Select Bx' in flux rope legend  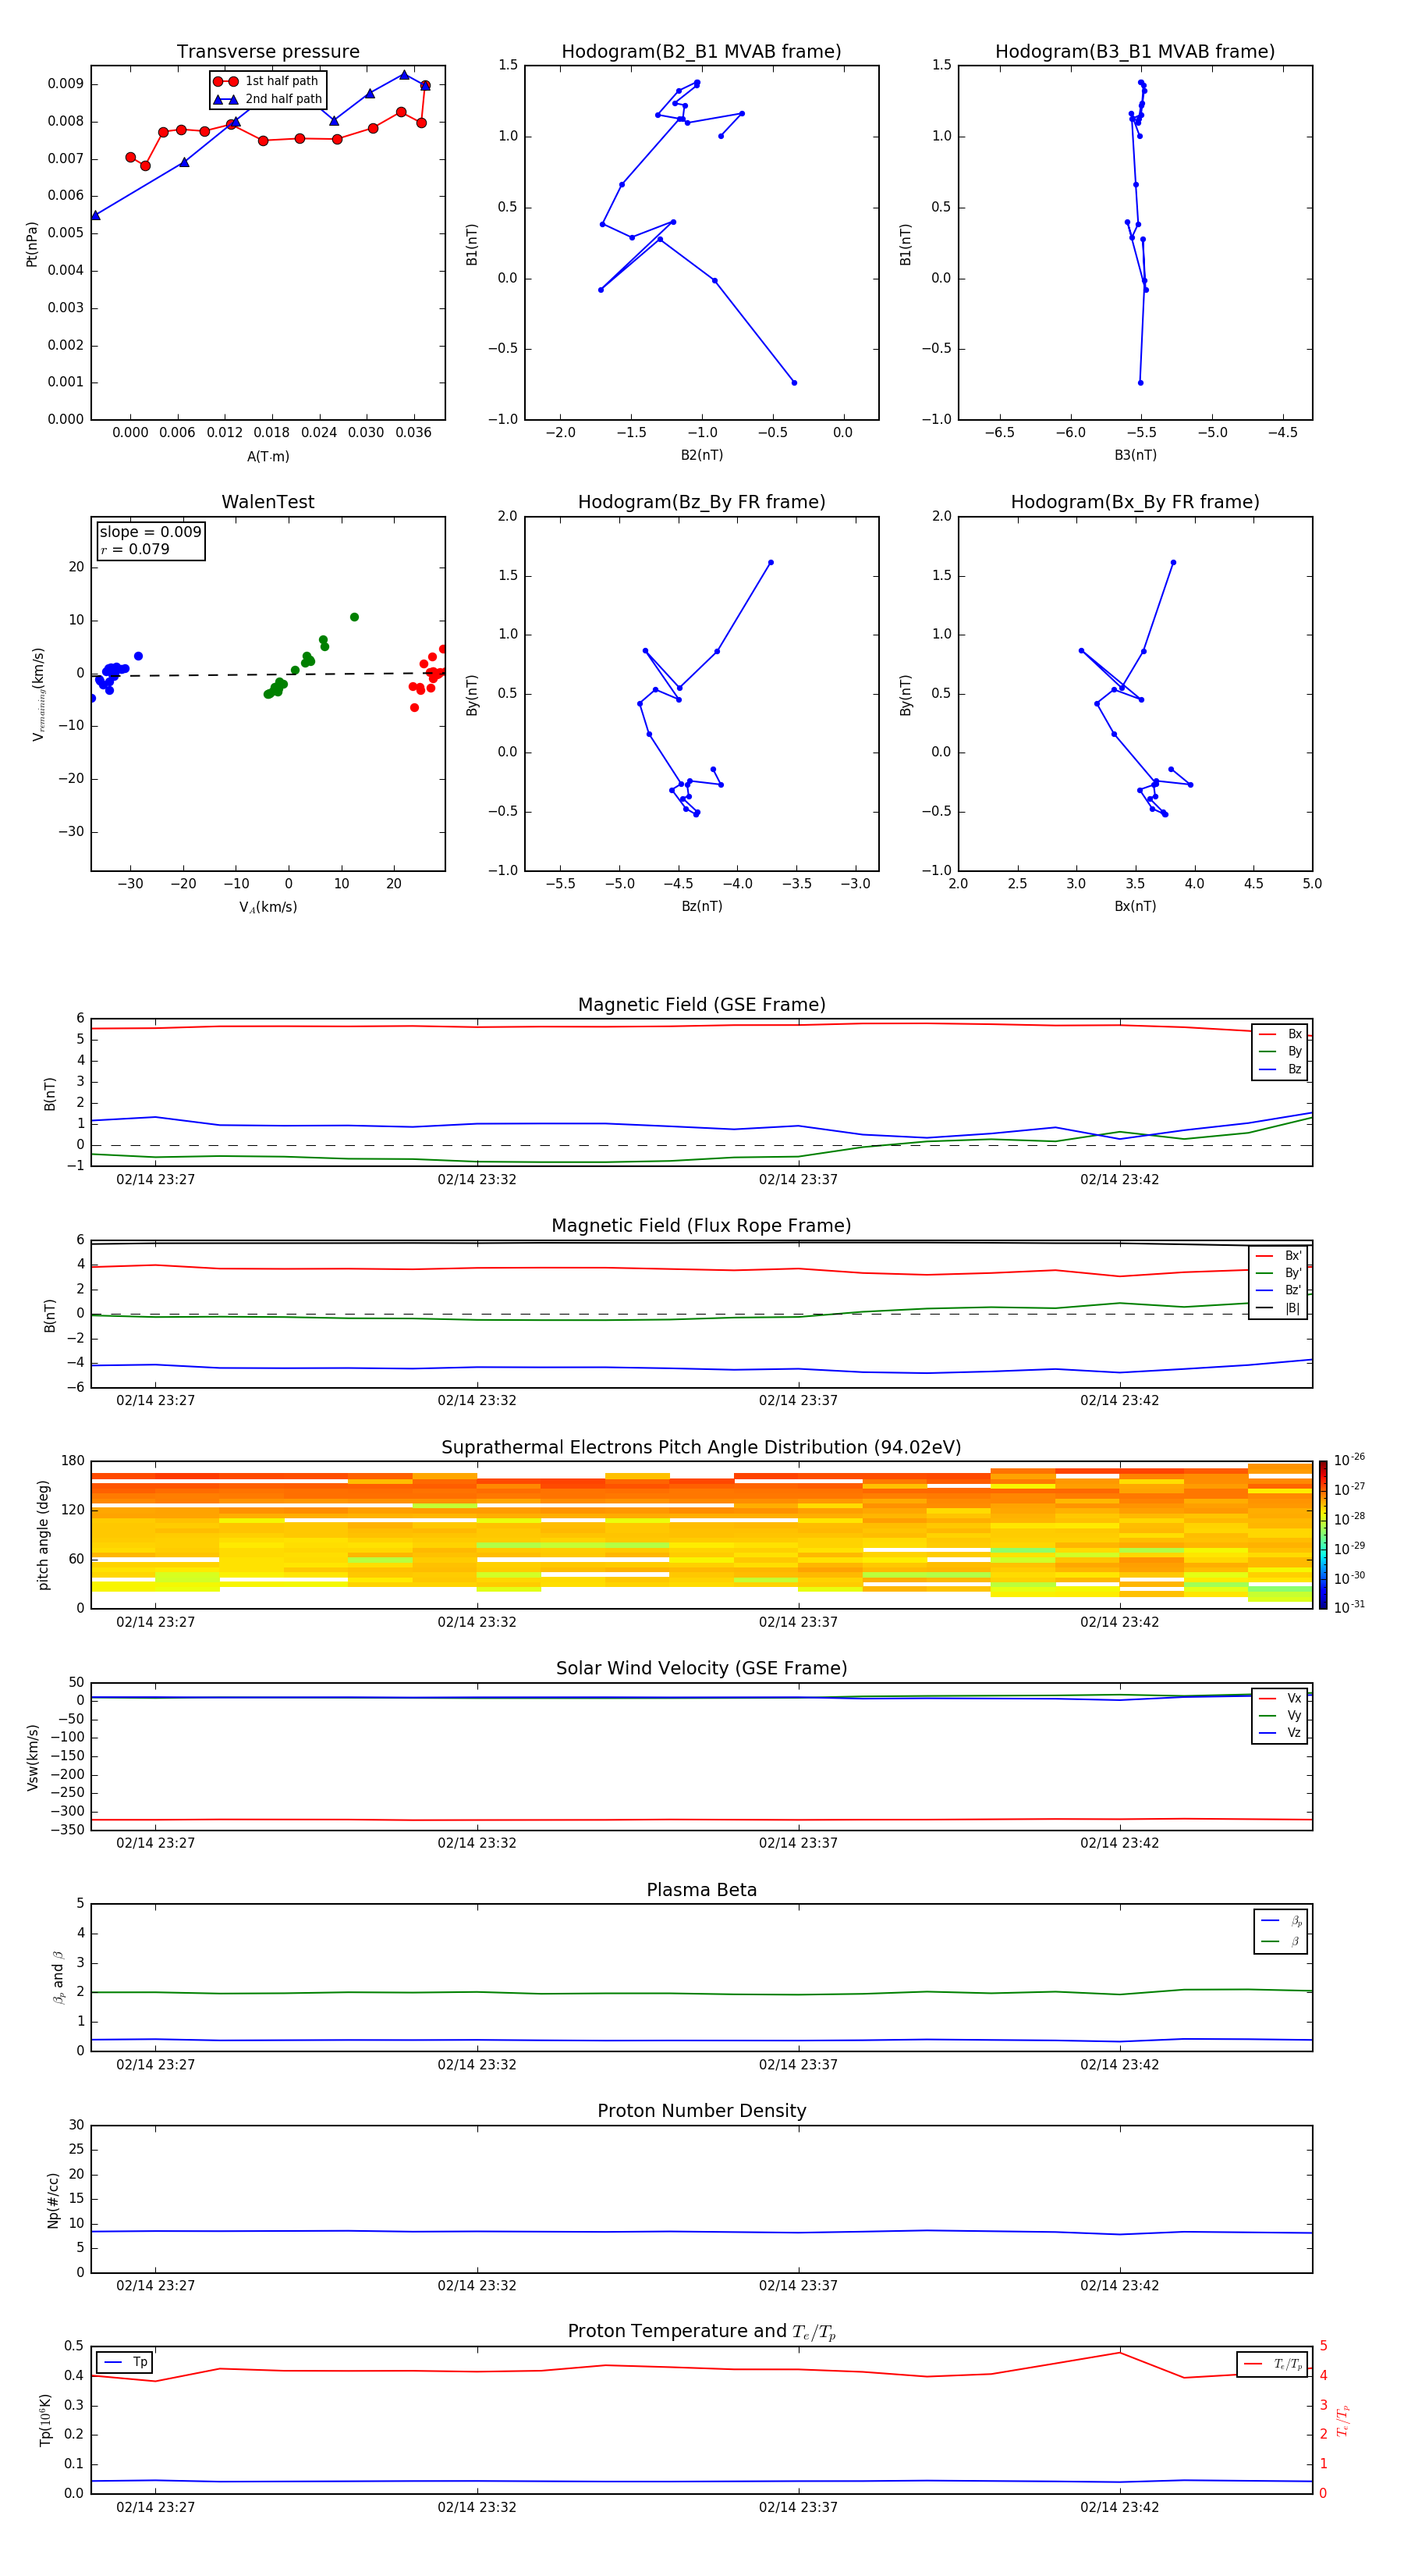point(1279,1256)
